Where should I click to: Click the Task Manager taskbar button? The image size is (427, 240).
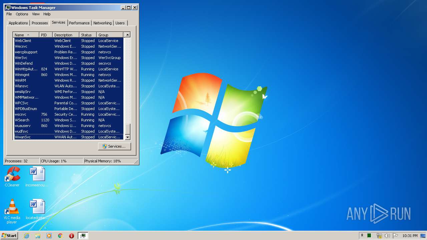[83, 236]
